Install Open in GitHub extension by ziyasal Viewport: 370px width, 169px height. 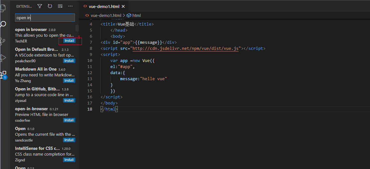pos(69,100)
